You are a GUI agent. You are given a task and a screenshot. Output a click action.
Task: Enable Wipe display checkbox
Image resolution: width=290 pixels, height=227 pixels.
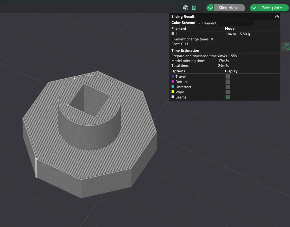coord(227,92)
